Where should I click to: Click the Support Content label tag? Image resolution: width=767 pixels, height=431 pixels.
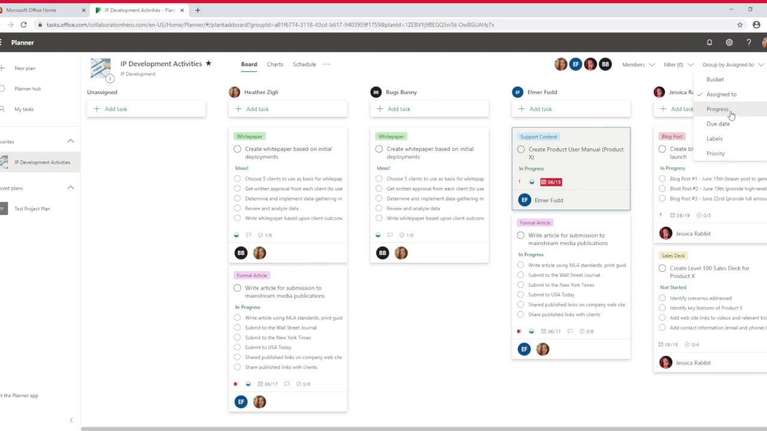coord(539,137)
